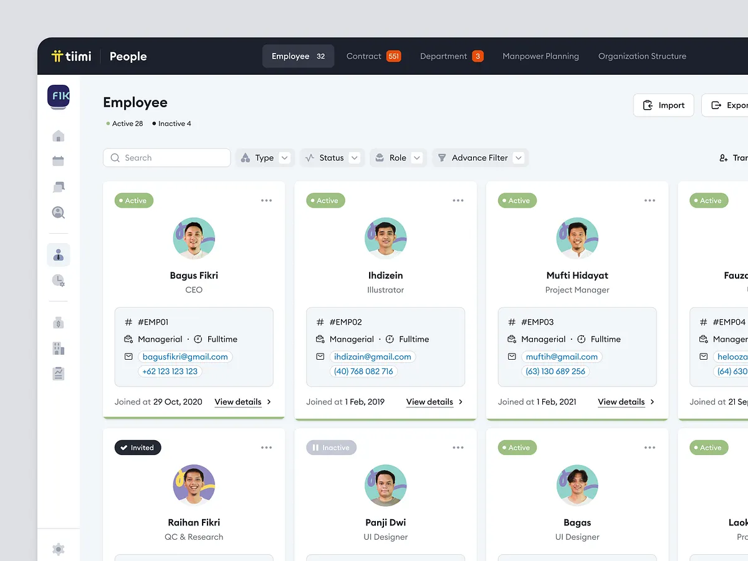Click the tiimi logo in header
748x561 pixels.
click(72, 56)
